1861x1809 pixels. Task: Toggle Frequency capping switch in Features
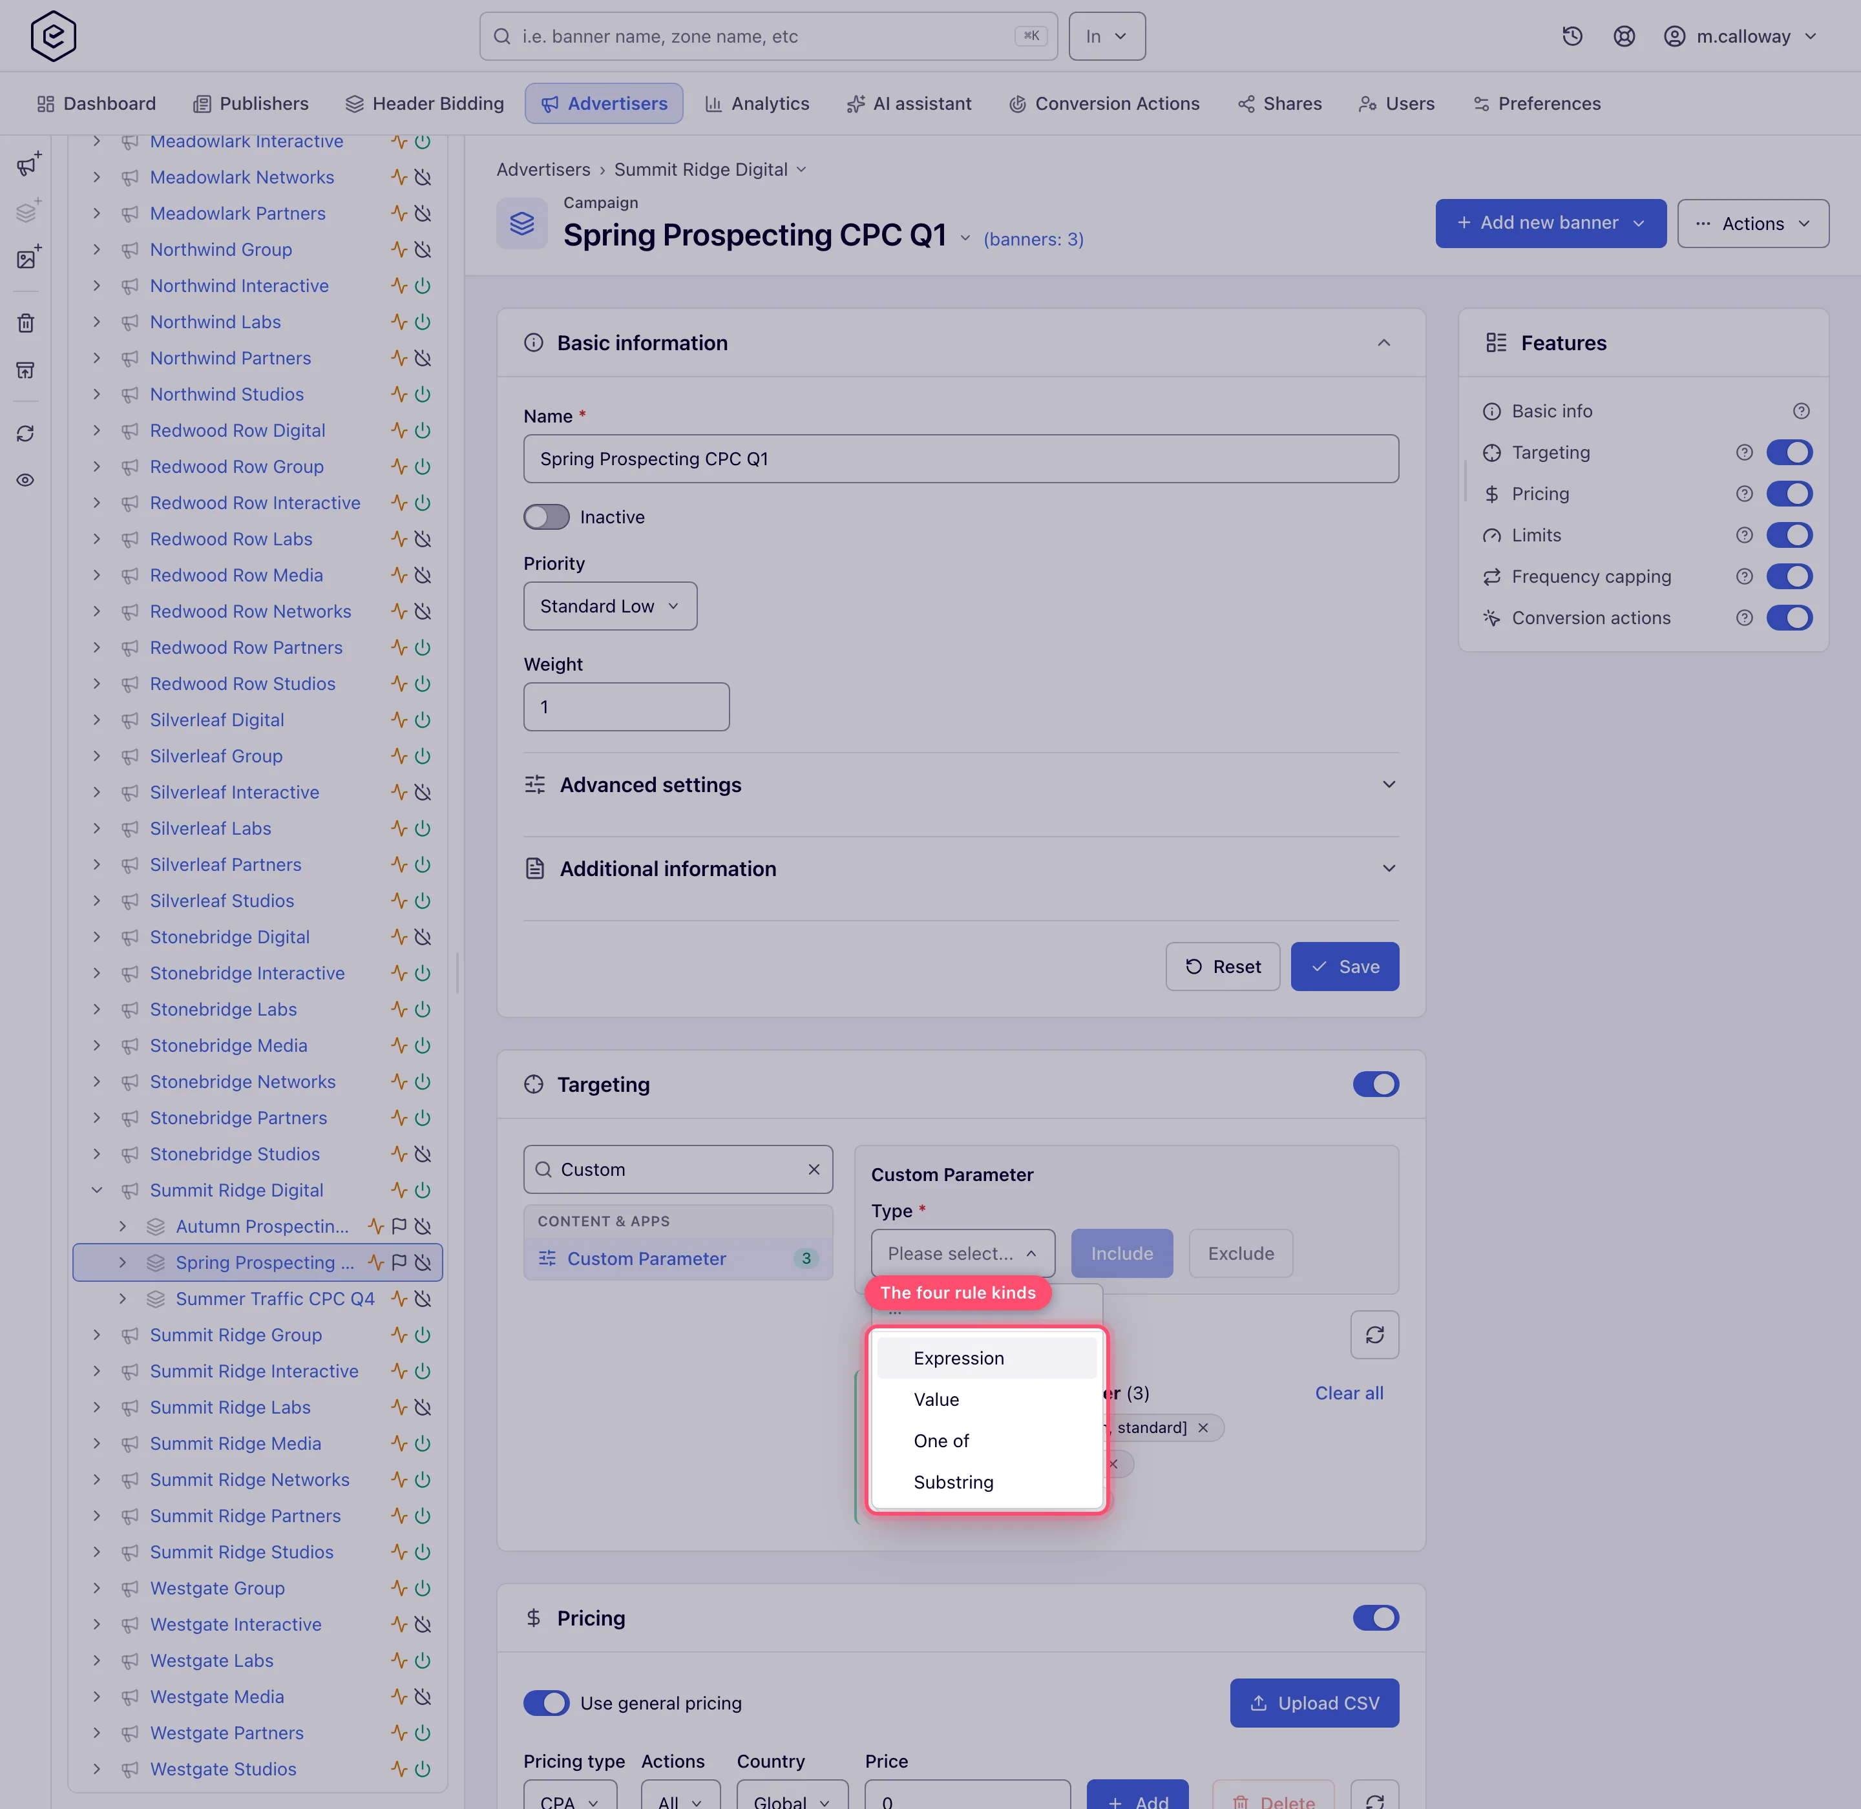point(1790,577)
